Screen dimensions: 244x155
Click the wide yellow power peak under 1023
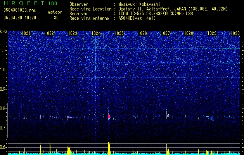69,150
